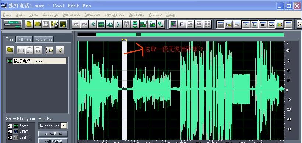This screenshot has height=143, width=302.
Task: Click the dark selection marker in overview bar
Action: (138, 35)
